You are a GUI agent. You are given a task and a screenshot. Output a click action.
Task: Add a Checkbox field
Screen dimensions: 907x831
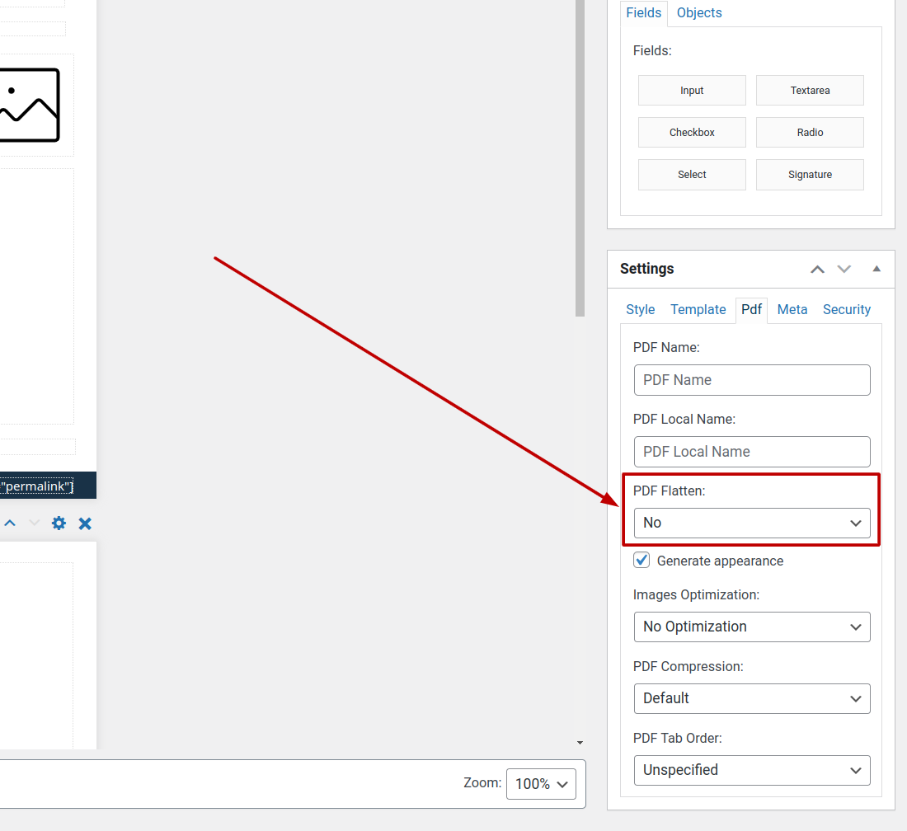692,133
